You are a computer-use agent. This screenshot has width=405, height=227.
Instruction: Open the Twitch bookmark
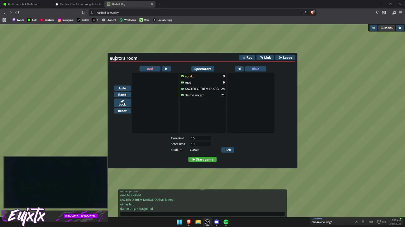[x=18, y=20]
